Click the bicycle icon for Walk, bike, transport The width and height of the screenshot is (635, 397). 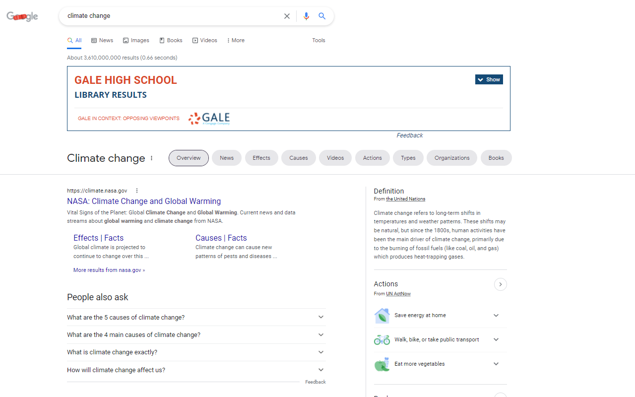[x=382, y=340]
